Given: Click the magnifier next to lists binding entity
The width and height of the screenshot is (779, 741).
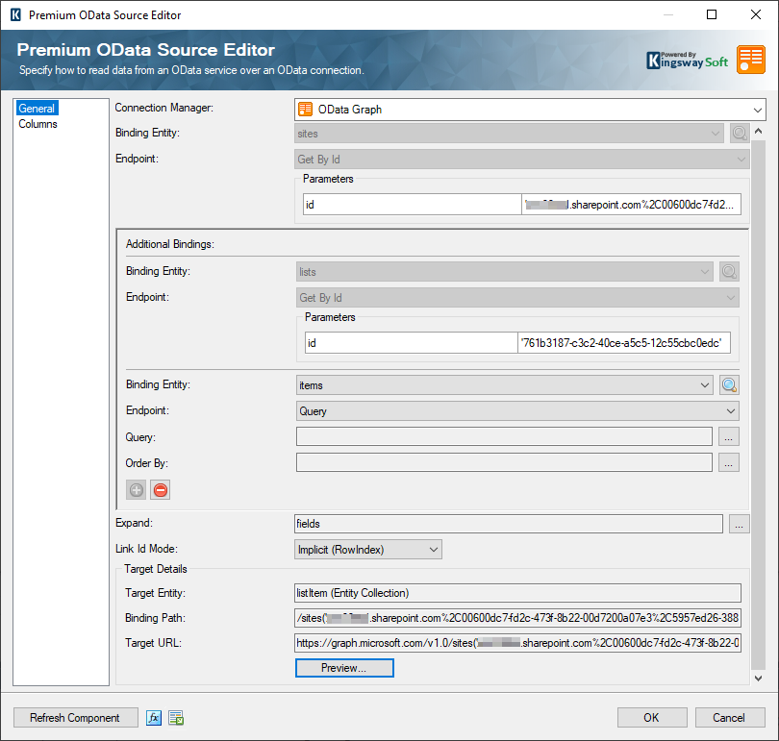Looking at the screenshot, I should point(729,271).
